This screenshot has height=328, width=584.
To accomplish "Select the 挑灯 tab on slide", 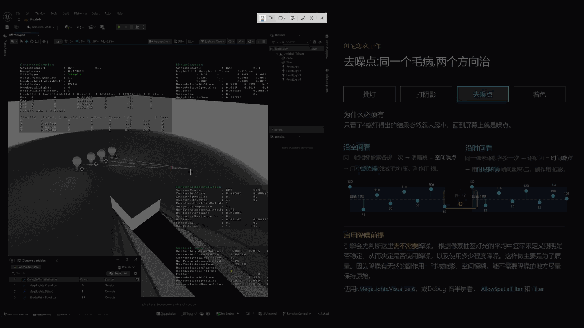I will 369,94.
